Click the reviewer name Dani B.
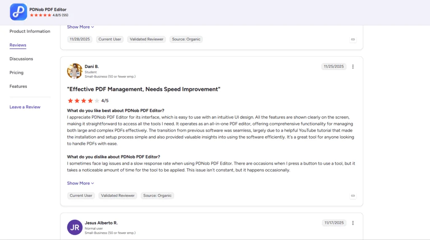 [x=91, y=66]
